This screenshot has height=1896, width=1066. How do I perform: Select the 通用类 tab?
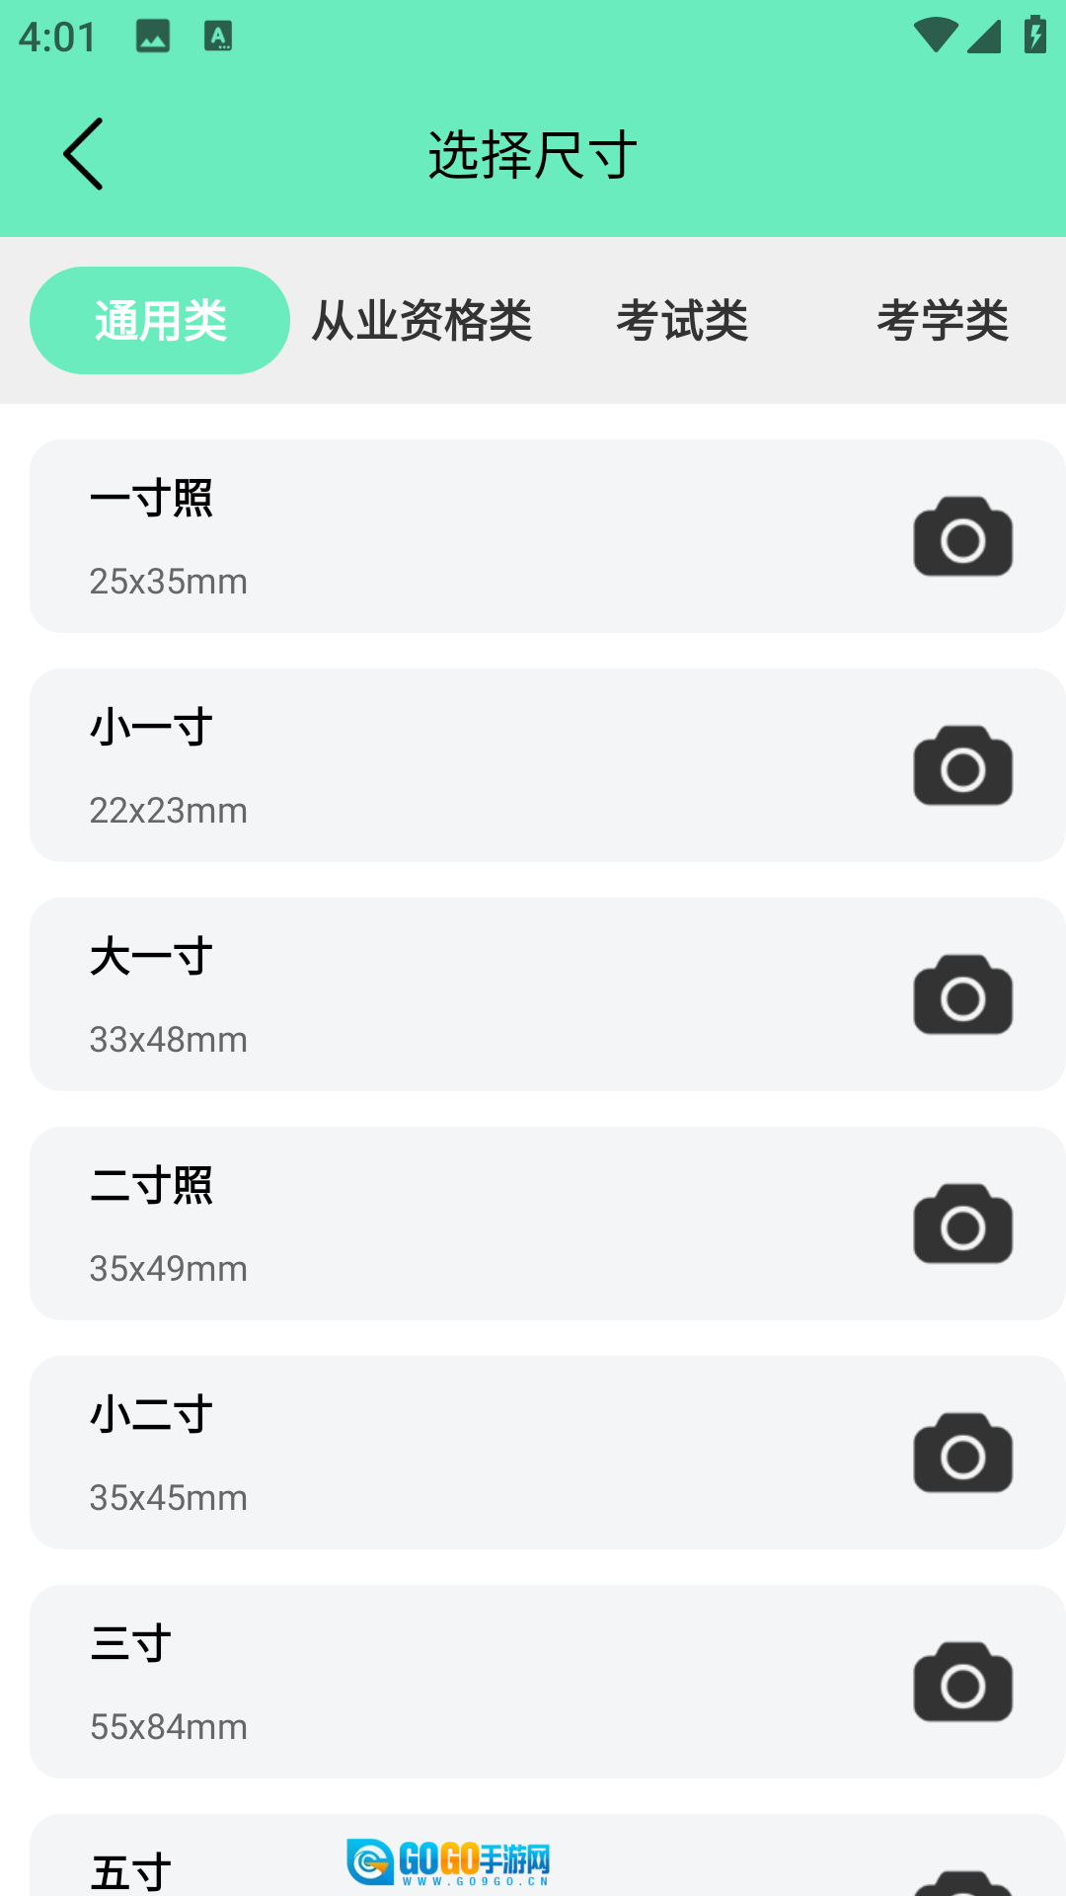[160, 321]
